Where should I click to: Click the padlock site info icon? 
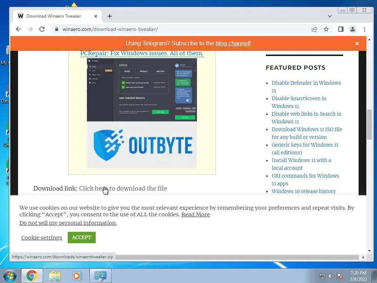[57, 29]
